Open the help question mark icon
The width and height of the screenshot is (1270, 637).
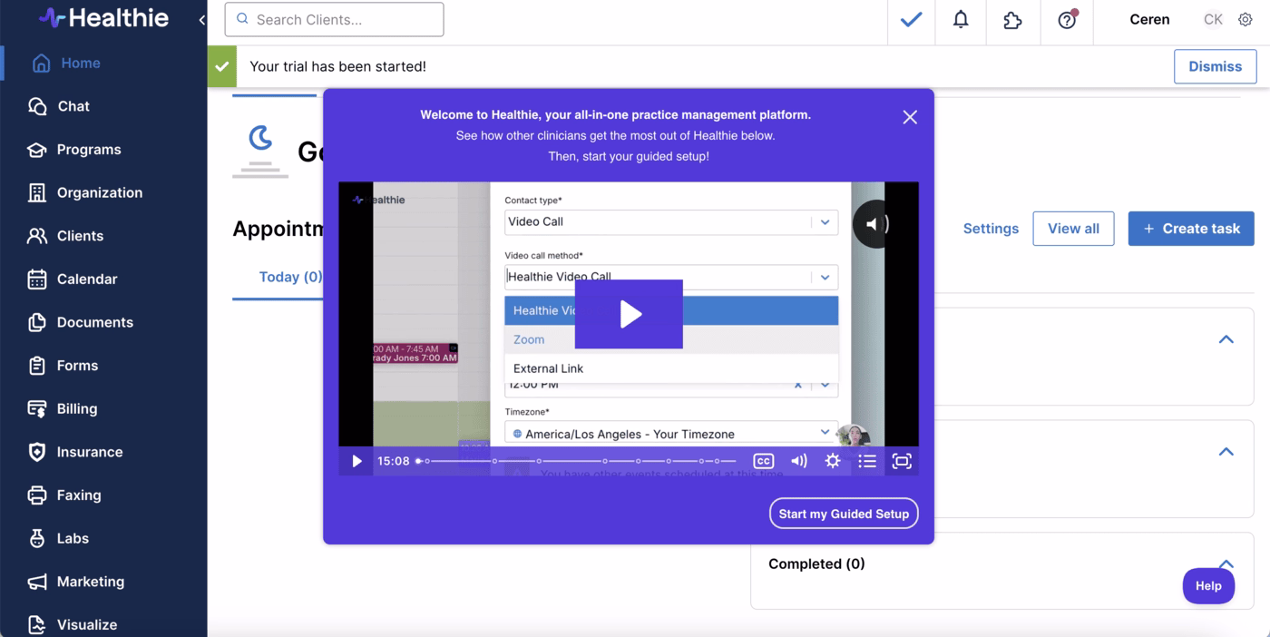(1067, 19)
